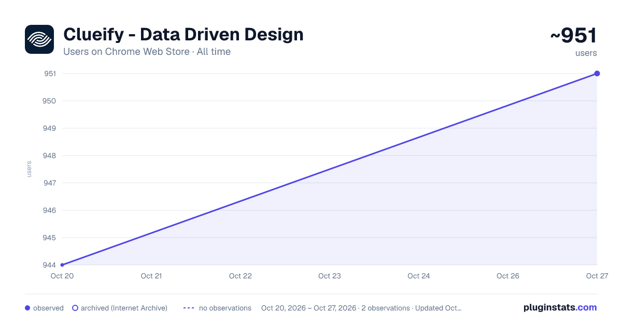Click the 'Oct 21' x-axis label
Screen dimensions: 622x326
point(151,276)
